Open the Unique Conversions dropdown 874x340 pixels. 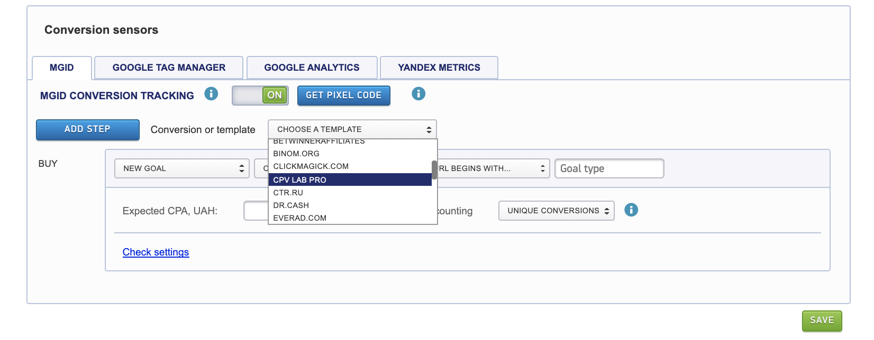[x=556, y=211]
